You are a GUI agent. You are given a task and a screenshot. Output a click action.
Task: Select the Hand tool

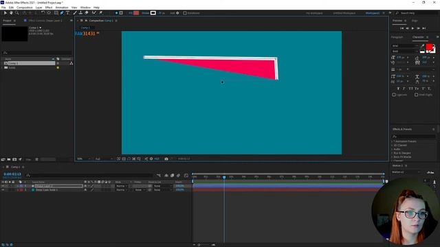[x=11, y=13]
